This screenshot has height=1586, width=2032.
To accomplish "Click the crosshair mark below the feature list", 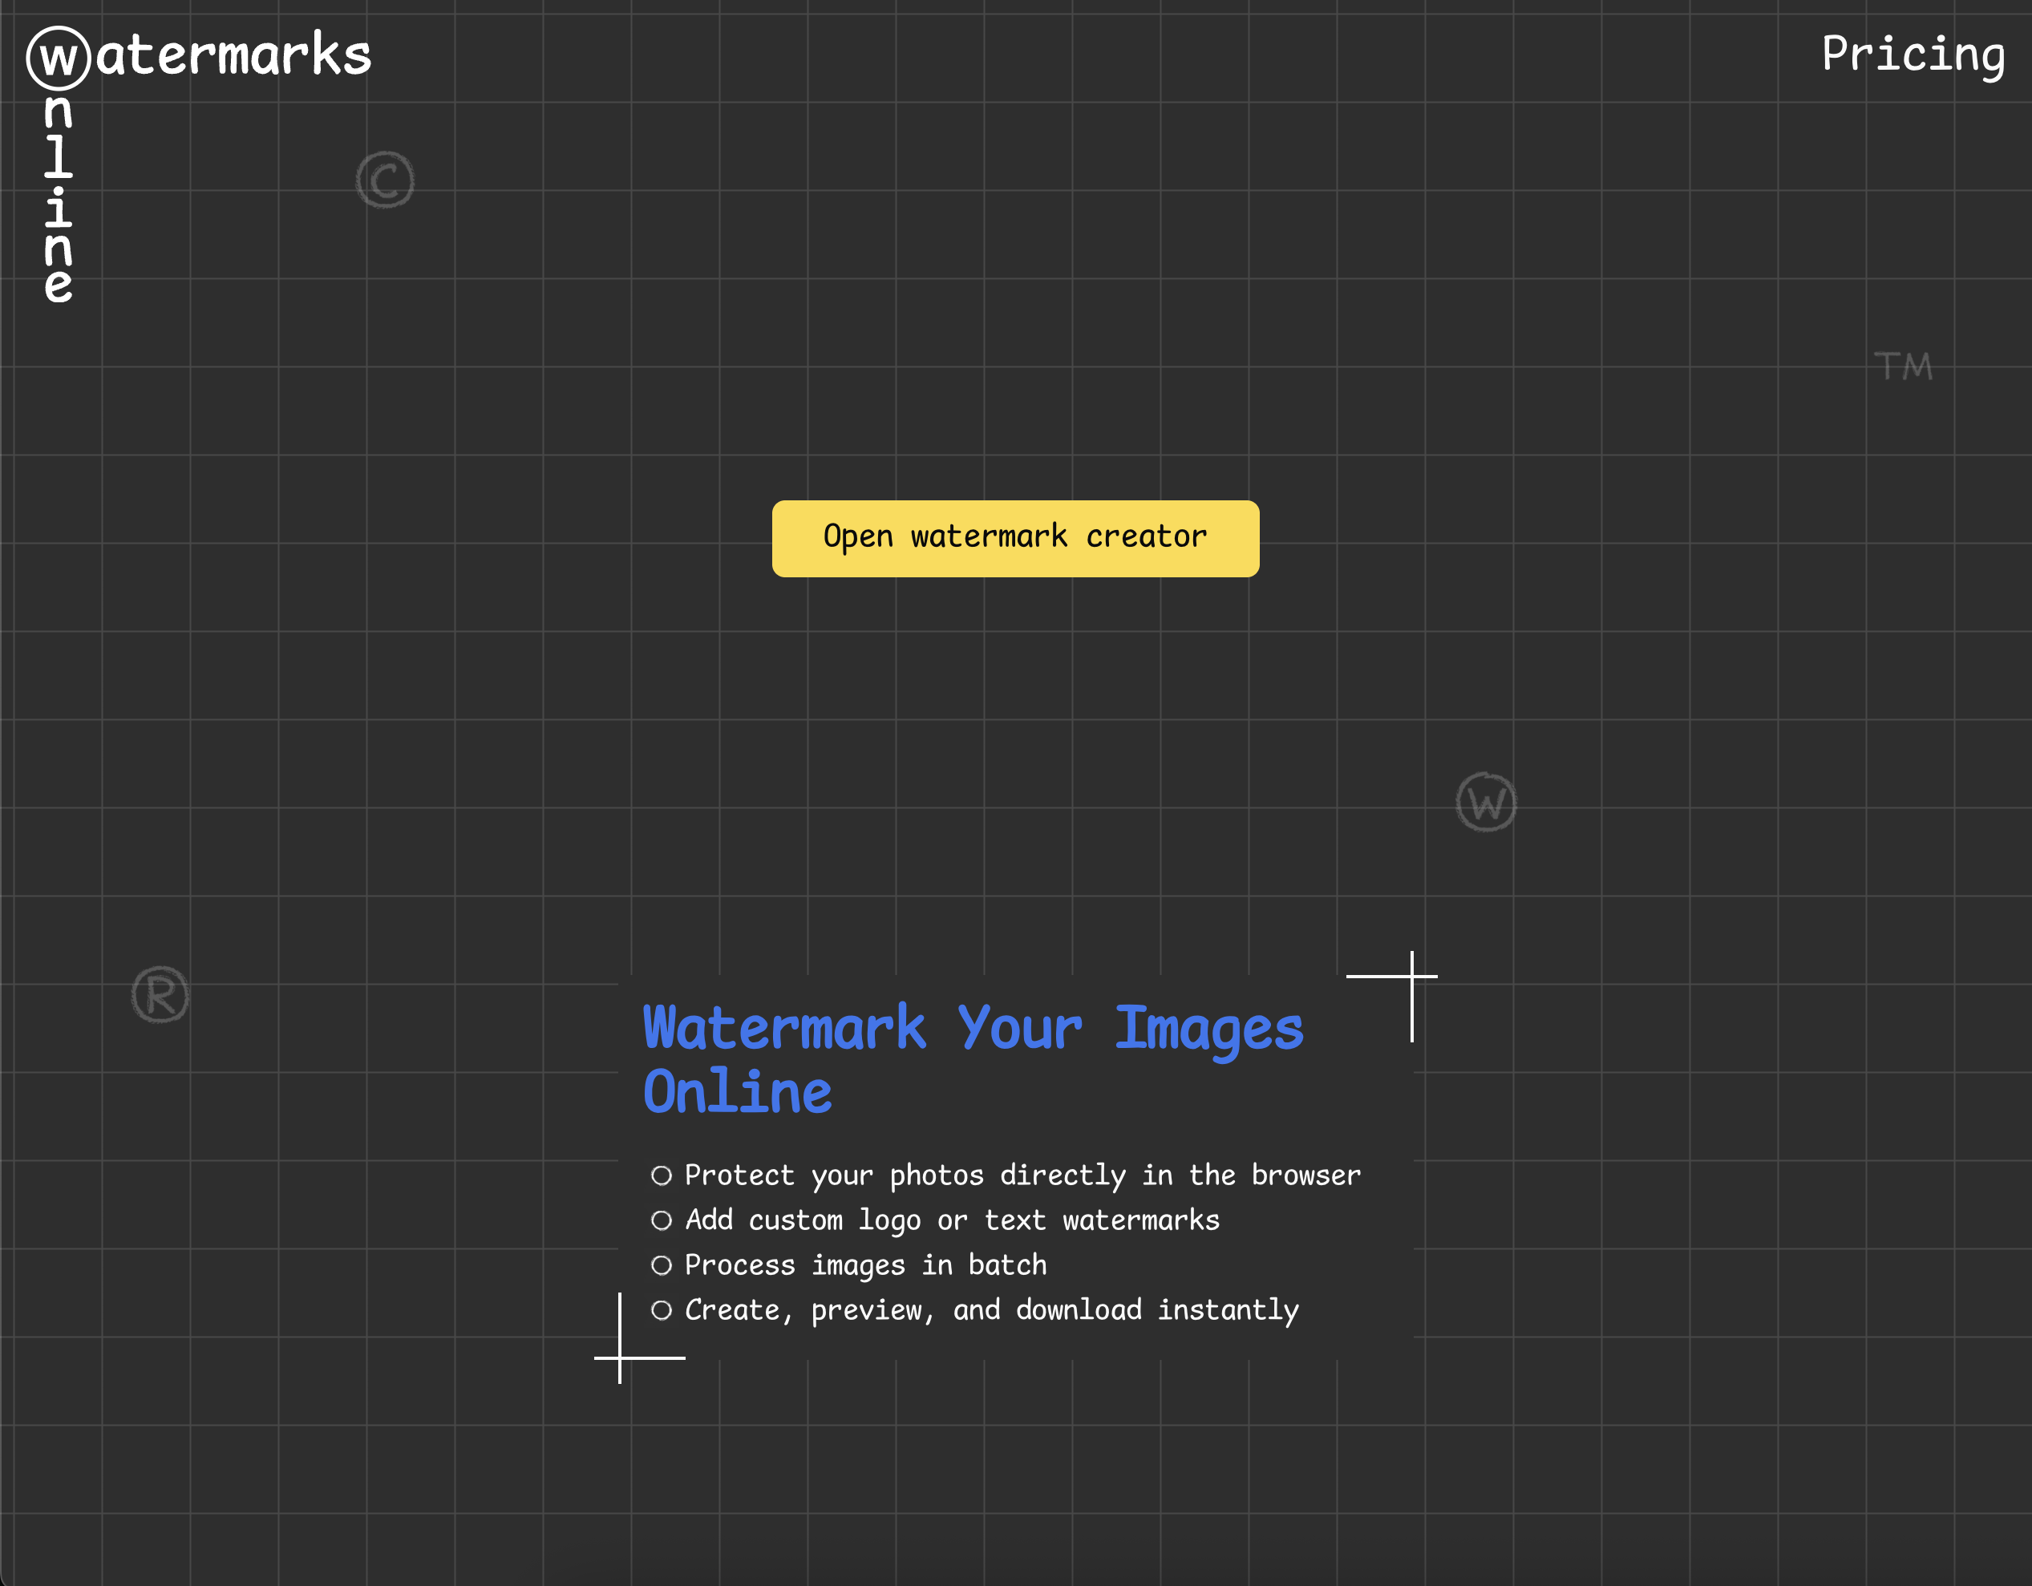I will pyautogui.click(x=620, y=1357).
